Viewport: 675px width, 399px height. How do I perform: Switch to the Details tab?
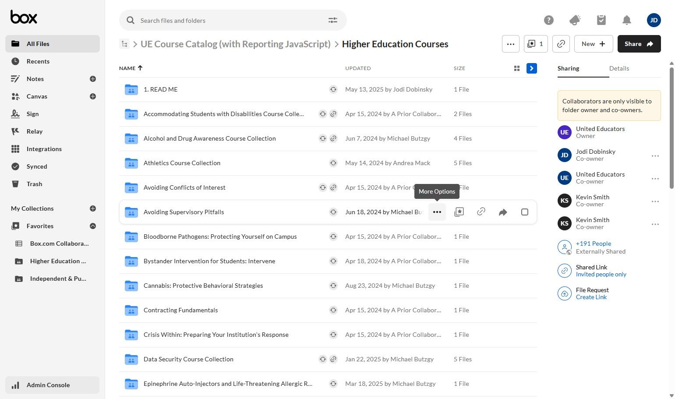point(619,68)
